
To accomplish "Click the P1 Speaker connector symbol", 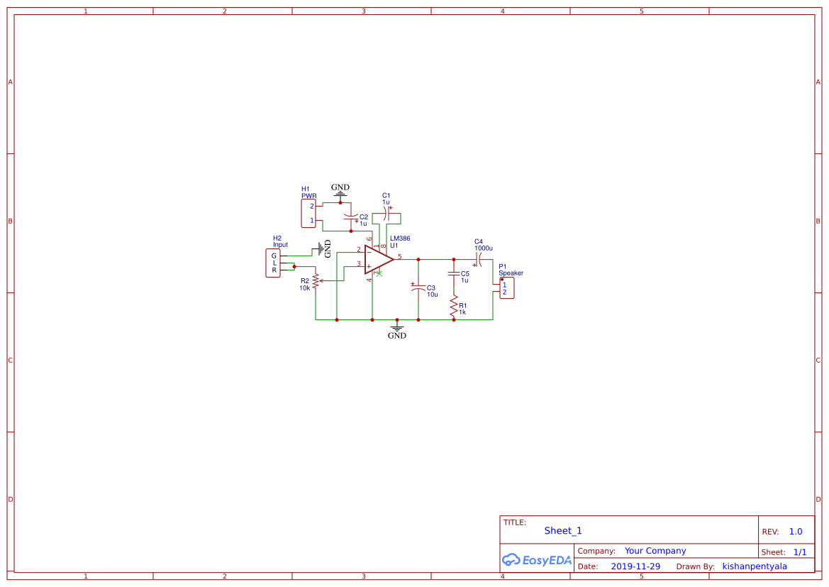I will click(x=506, y=286).
